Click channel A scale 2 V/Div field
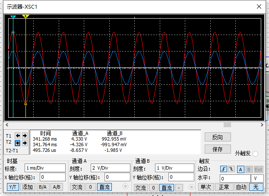Image resolution: width=269 pixels, height=196 pixels. pyautogui.click(x=110, y=168)
